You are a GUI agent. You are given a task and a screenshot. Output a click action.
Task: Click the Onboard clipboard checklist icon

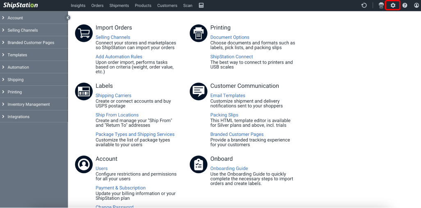click(199, 165)
